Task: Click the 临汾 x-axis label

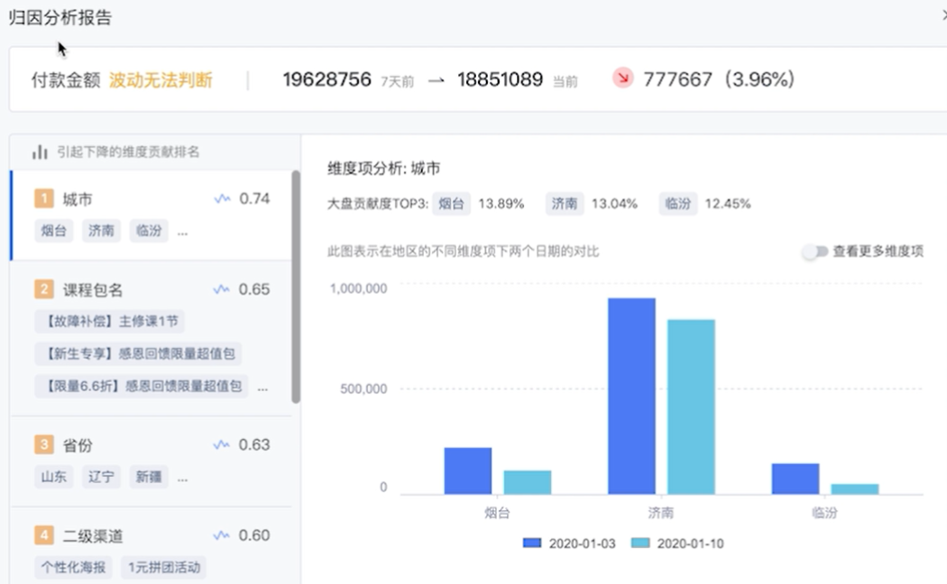Action: (824, 513)
